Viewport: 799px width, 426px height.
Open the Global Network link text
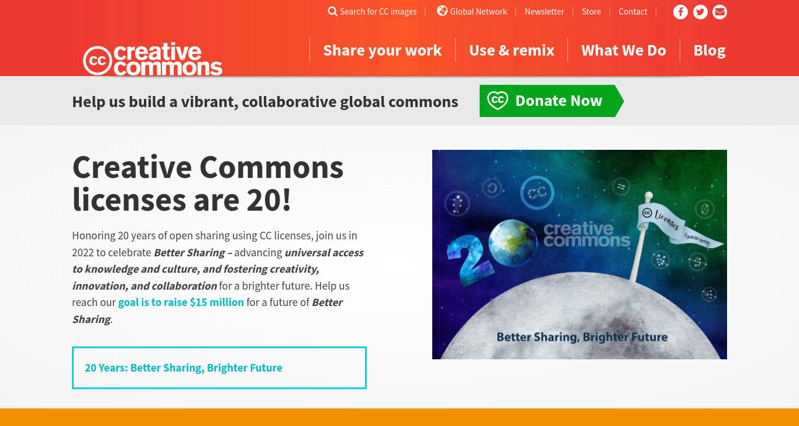point(478,12)
